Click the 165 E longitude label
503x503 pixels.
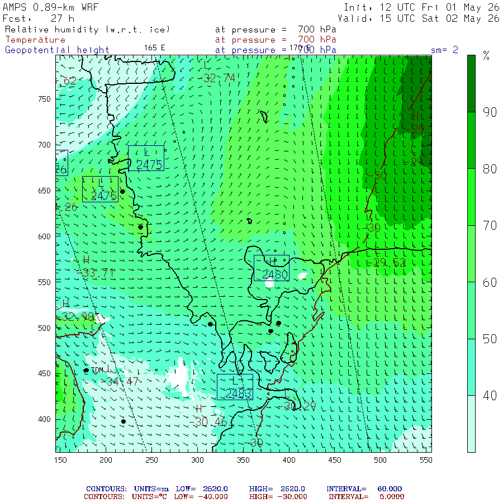coord(154,48)
